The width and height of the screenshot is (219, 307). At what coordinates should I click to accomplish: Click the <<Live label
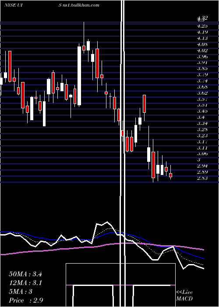point(184,293)
